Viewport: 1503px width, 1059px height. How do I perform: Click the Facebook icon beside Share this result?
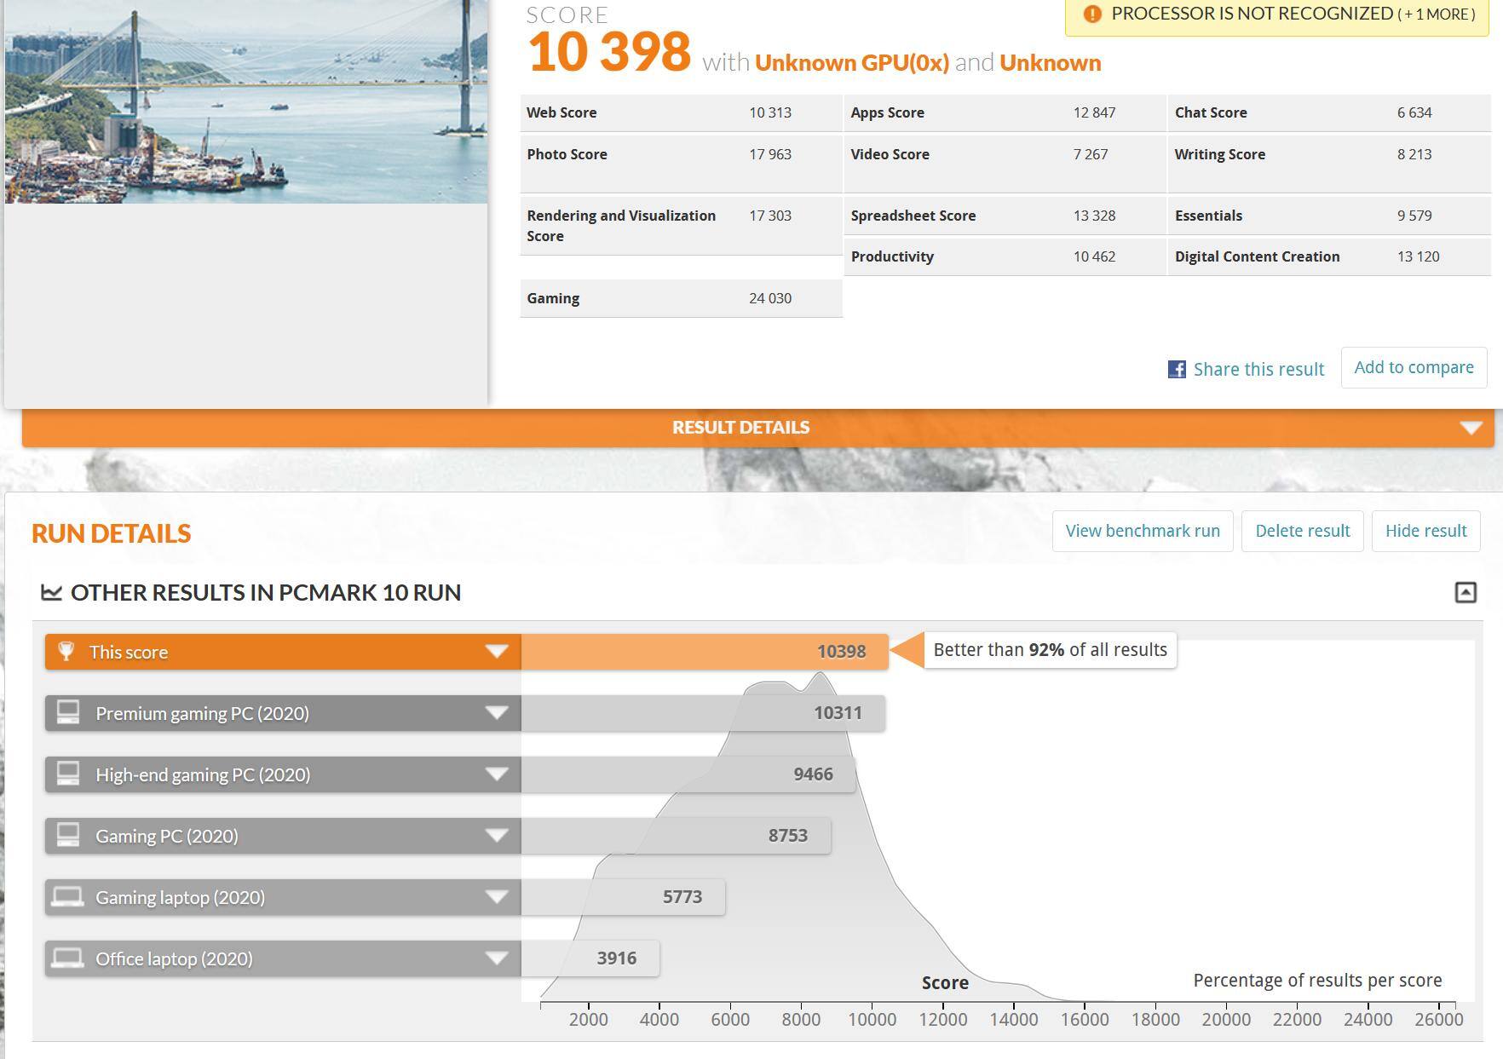[x=1176, y=369]
